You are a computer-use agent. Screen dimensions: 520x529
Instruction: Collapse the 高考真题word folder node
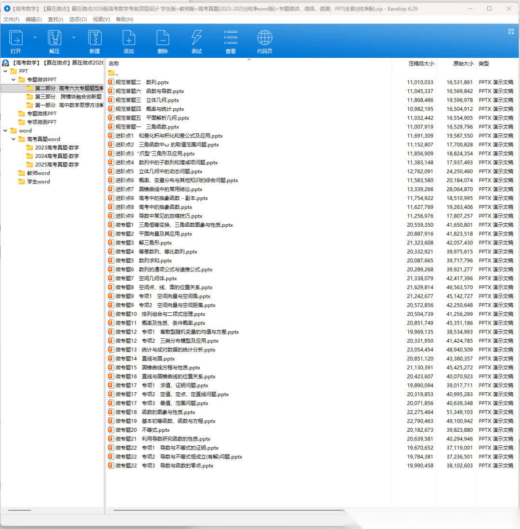pos(13,139)
